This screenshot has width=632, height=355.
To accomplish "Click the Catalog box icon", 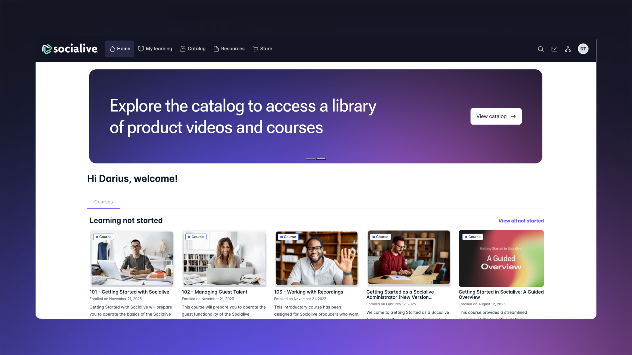I will coord(183,49).
